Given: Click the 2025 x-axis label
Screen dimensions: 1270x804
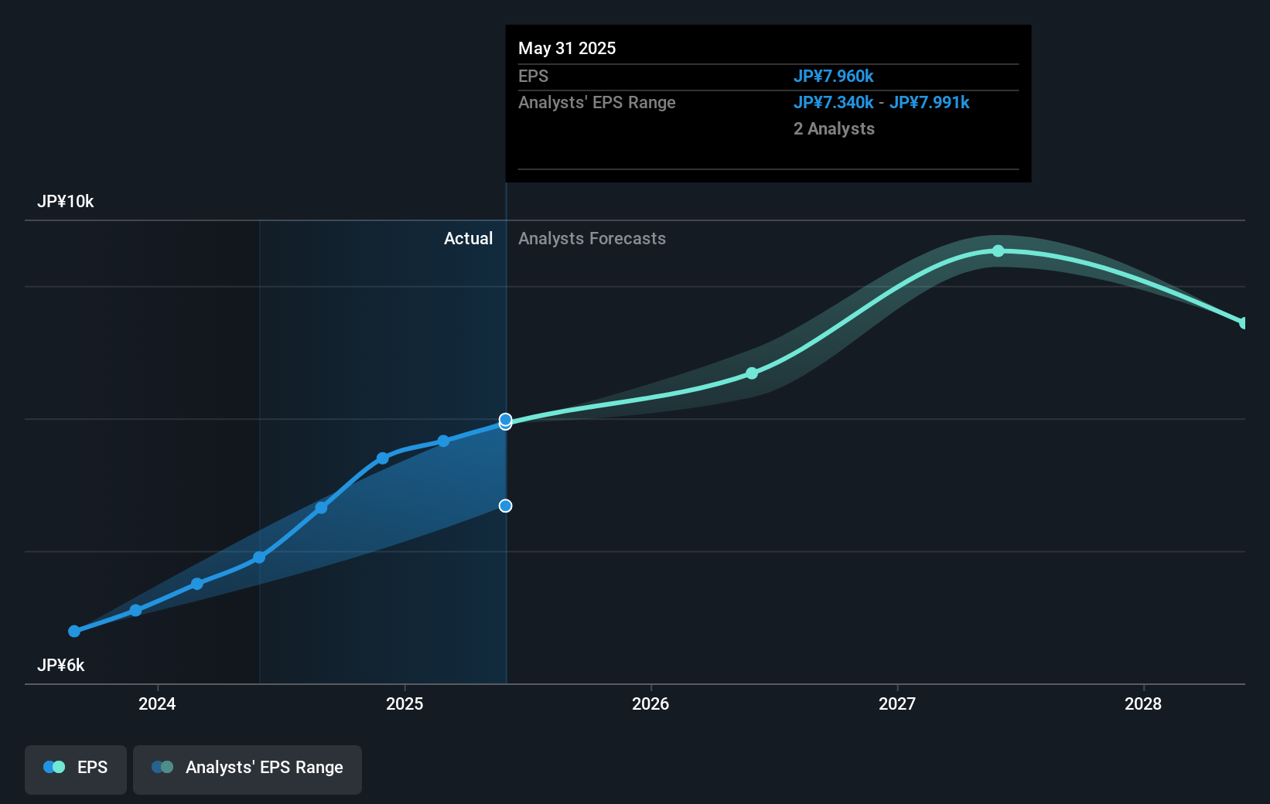Looking at the screenshot, I should click(x=405, y=703).
